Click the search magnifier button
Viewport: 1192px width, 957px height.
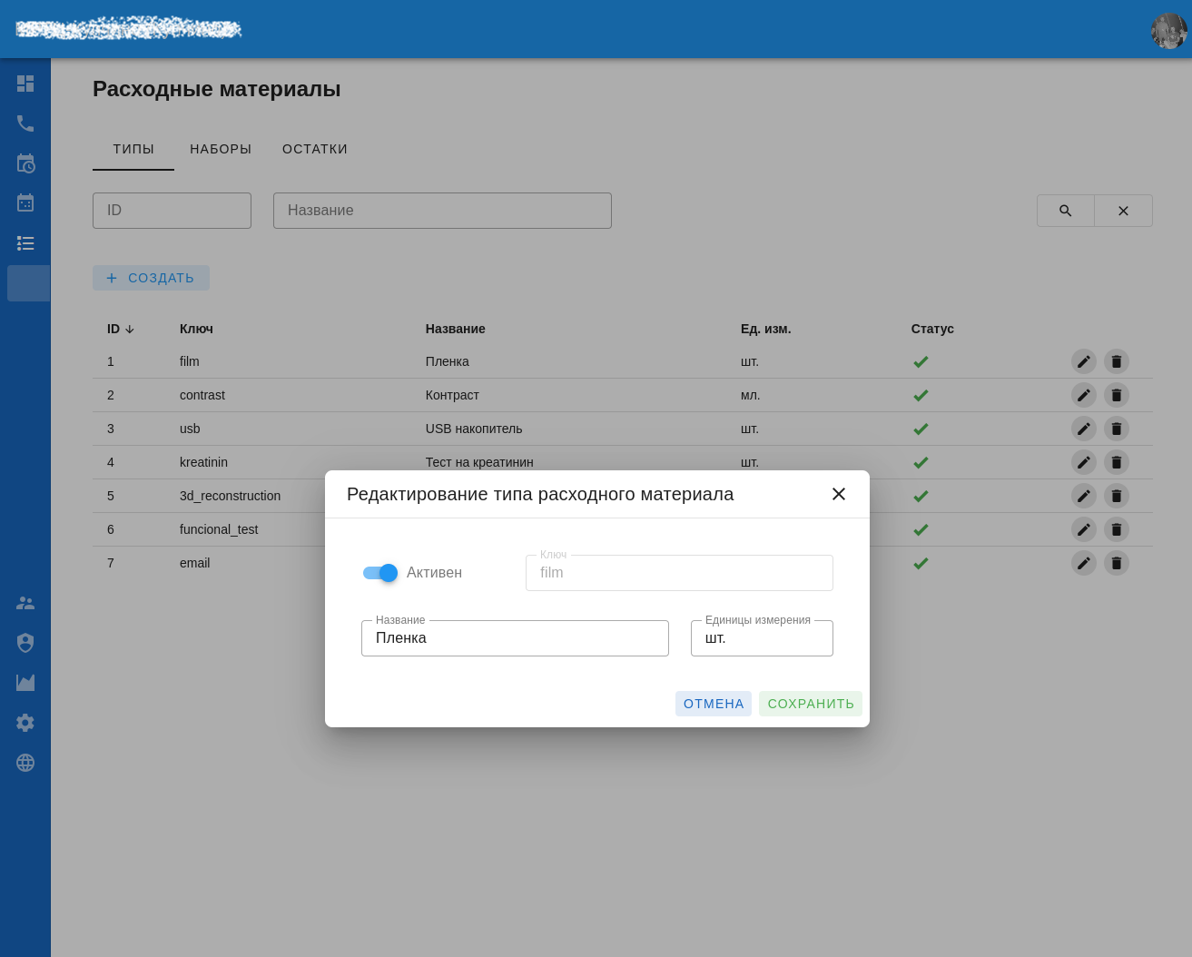[1066, 211]
